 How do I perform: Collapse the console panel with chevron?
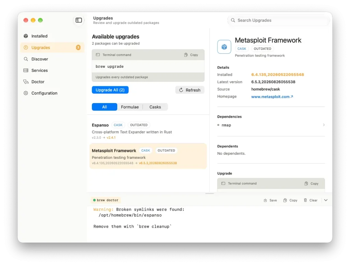coord(326,200)
